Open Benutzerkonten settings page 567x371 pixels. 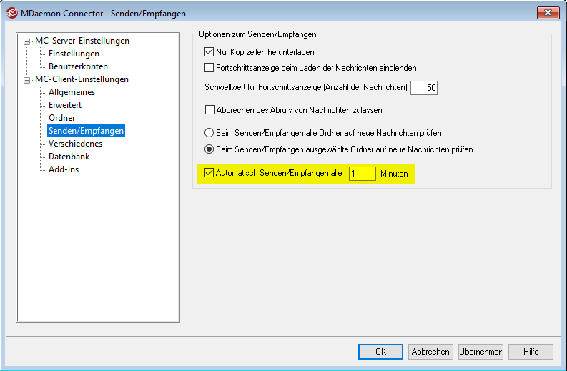click(x=78, y=66)
